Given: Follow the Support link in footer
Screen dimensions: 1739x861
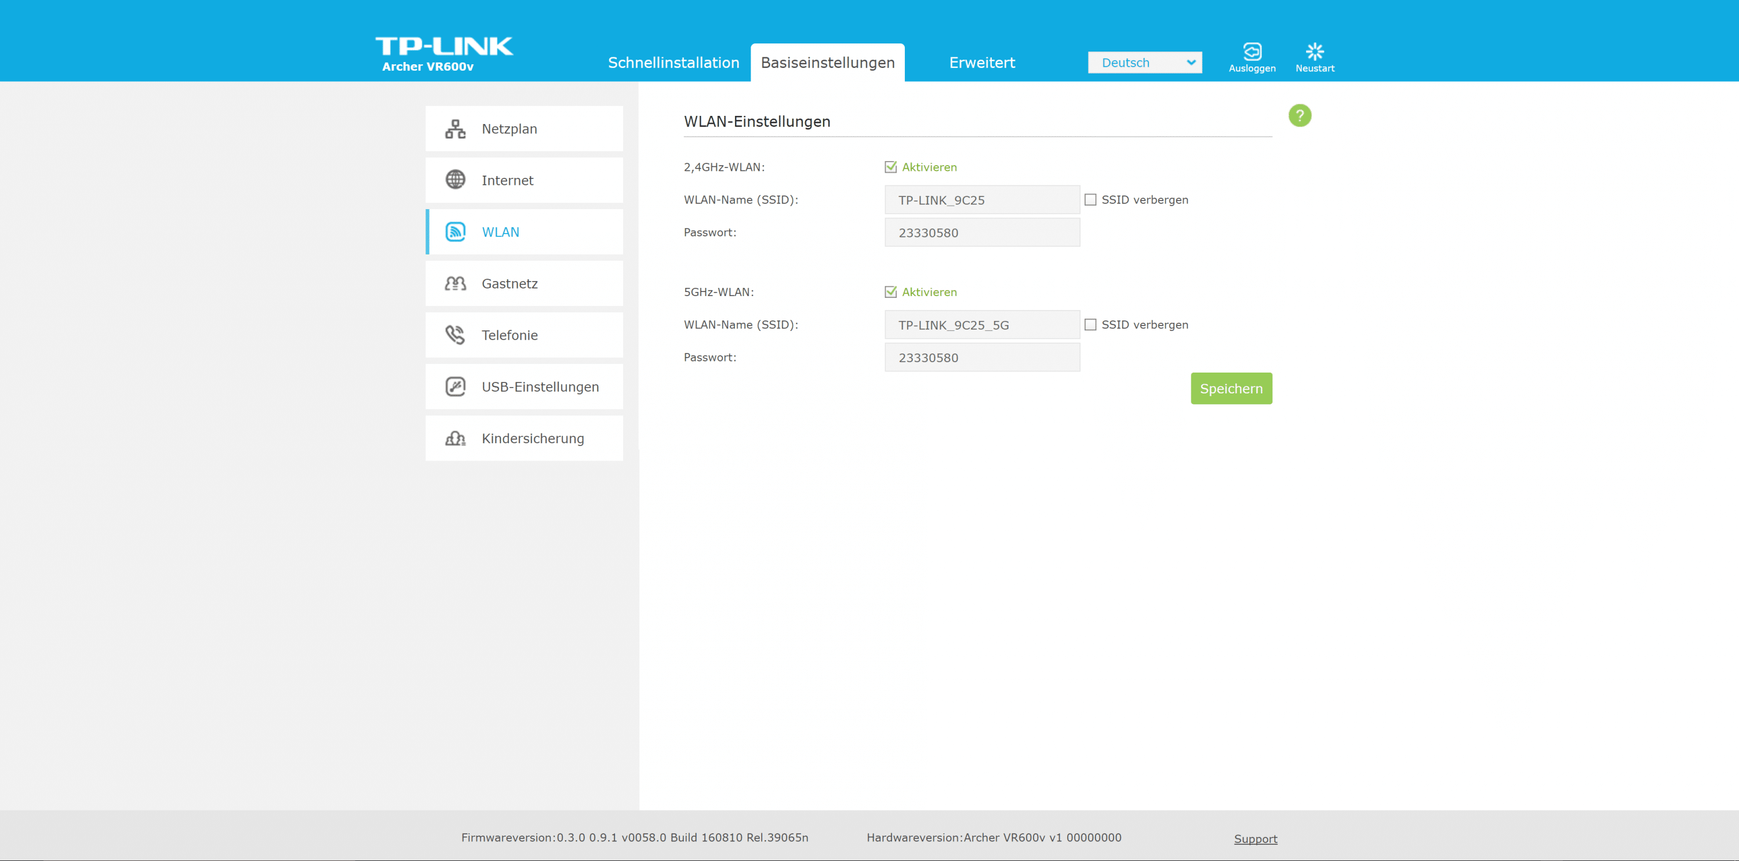Looking at the screenshot, I should pos(1255,839).
